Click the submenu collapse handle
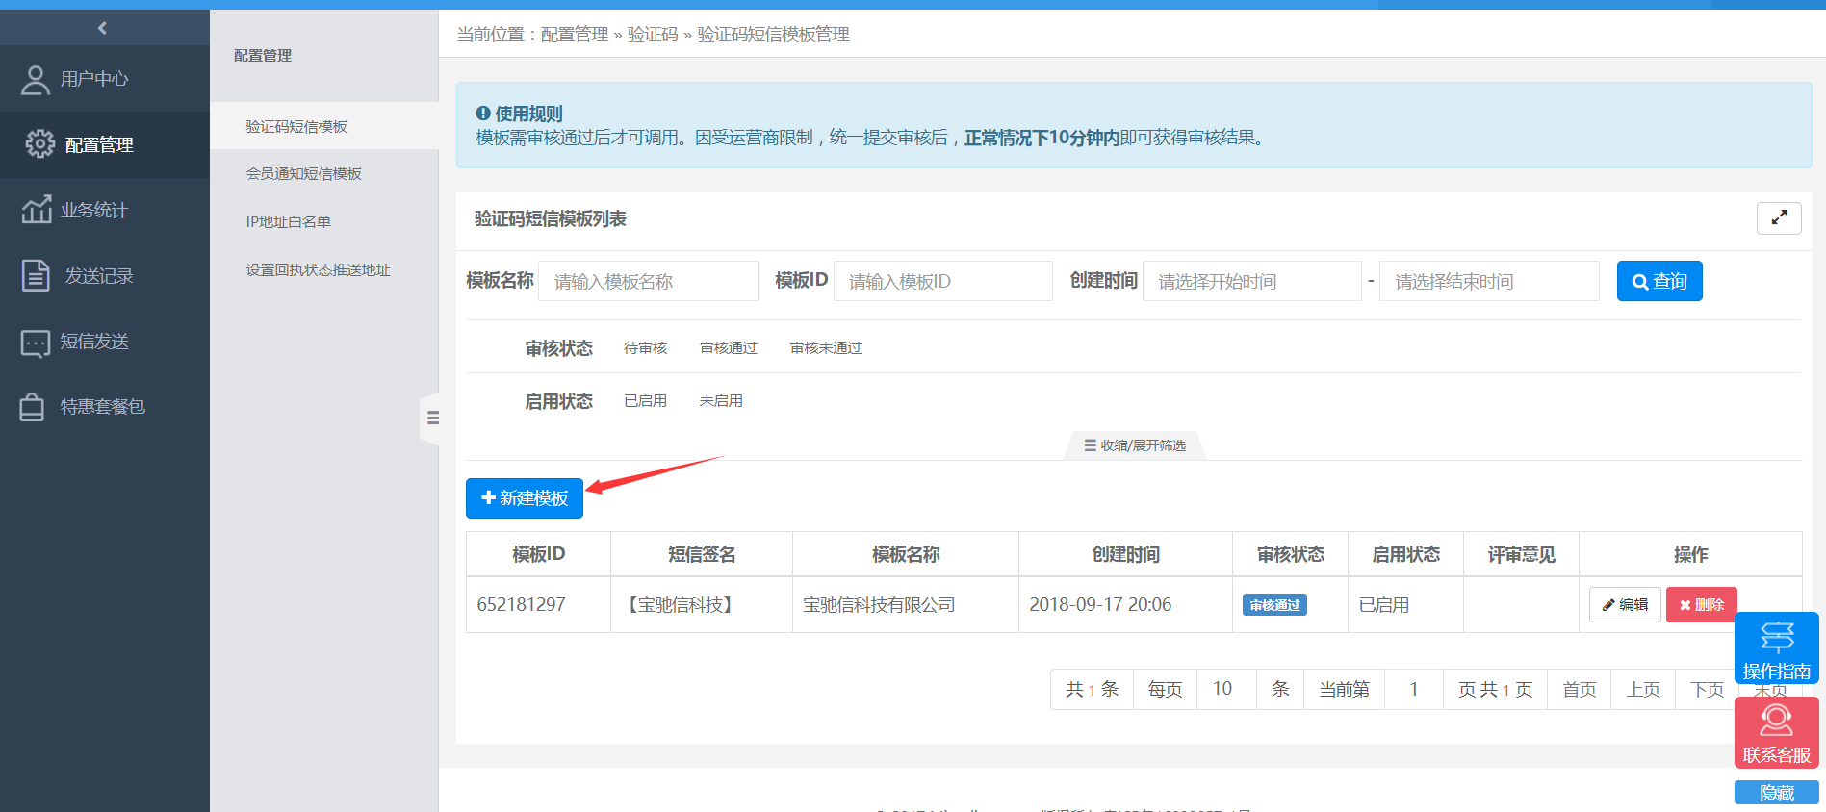Viewport: 1826px width, 812px height. 432,418
